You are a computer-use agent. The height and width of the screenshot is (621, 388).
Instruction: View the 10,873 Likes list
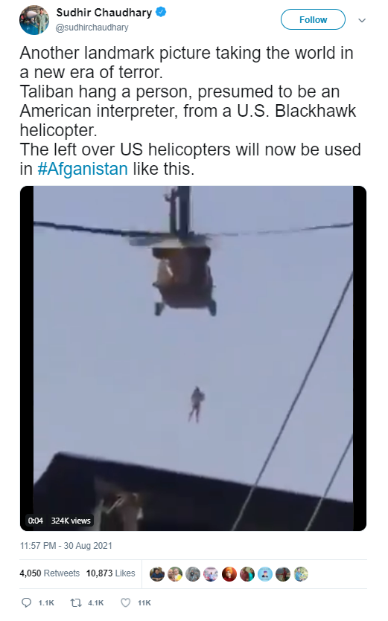111,573
